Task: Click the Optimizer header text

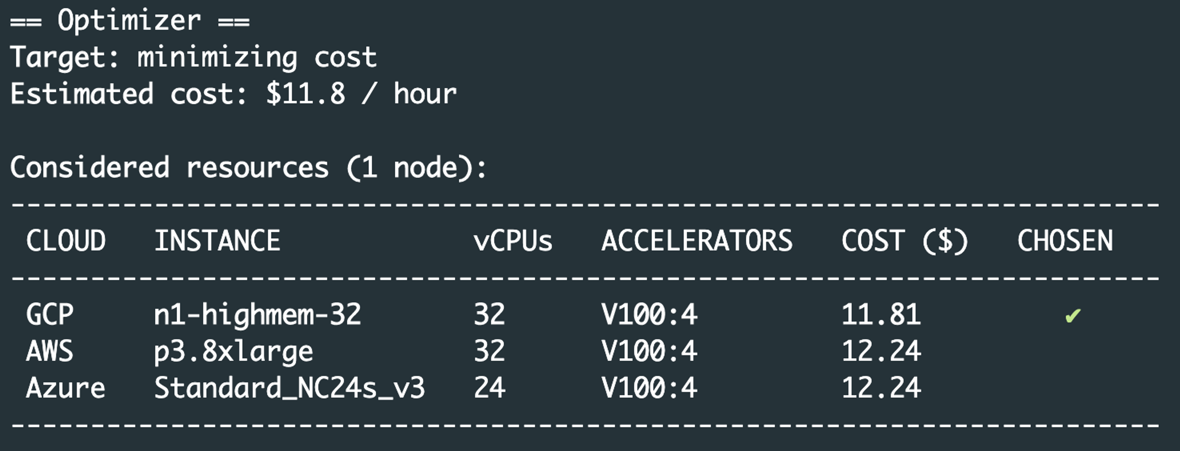Action: tap(130, 21)
